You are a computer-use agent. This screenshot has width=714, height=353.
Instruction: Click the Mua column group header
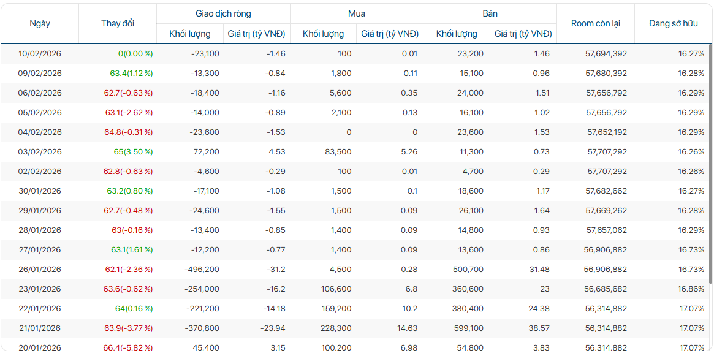coord(357,13)
